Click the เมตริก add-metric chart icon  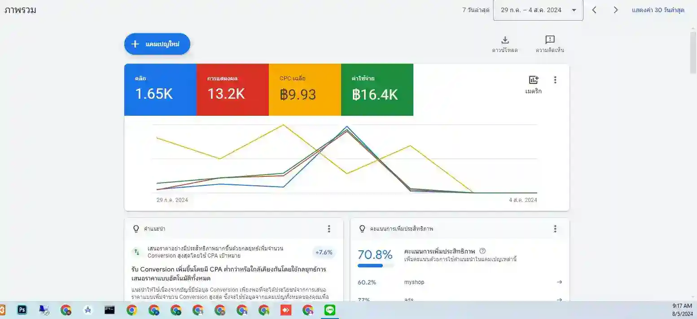click(533, 80)
